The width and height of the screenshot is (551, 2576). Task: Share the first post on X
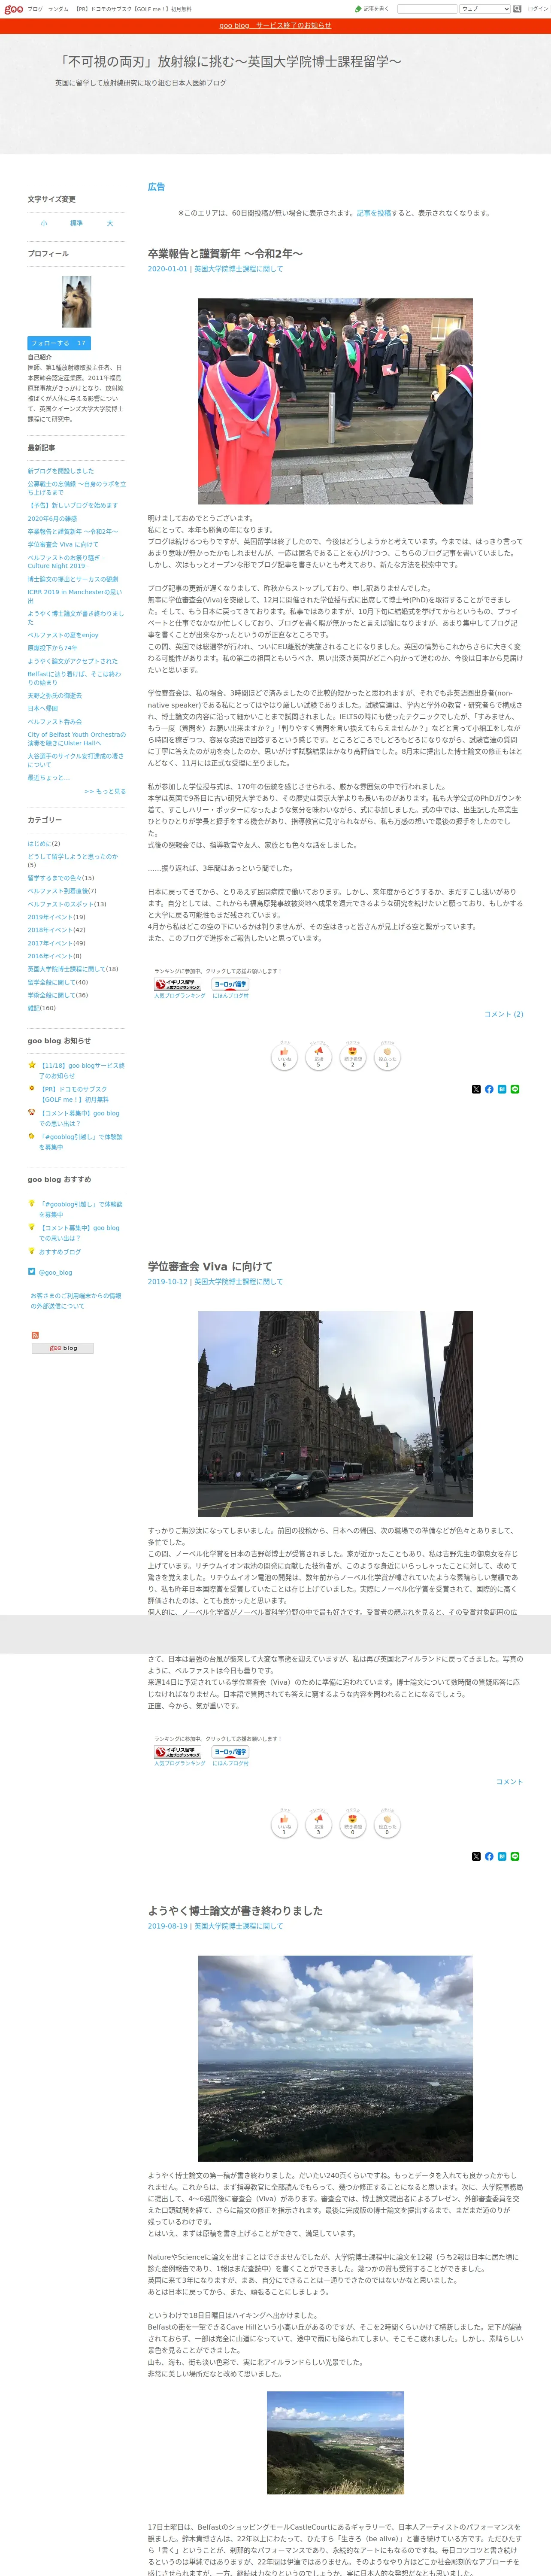coord(476,1089)
